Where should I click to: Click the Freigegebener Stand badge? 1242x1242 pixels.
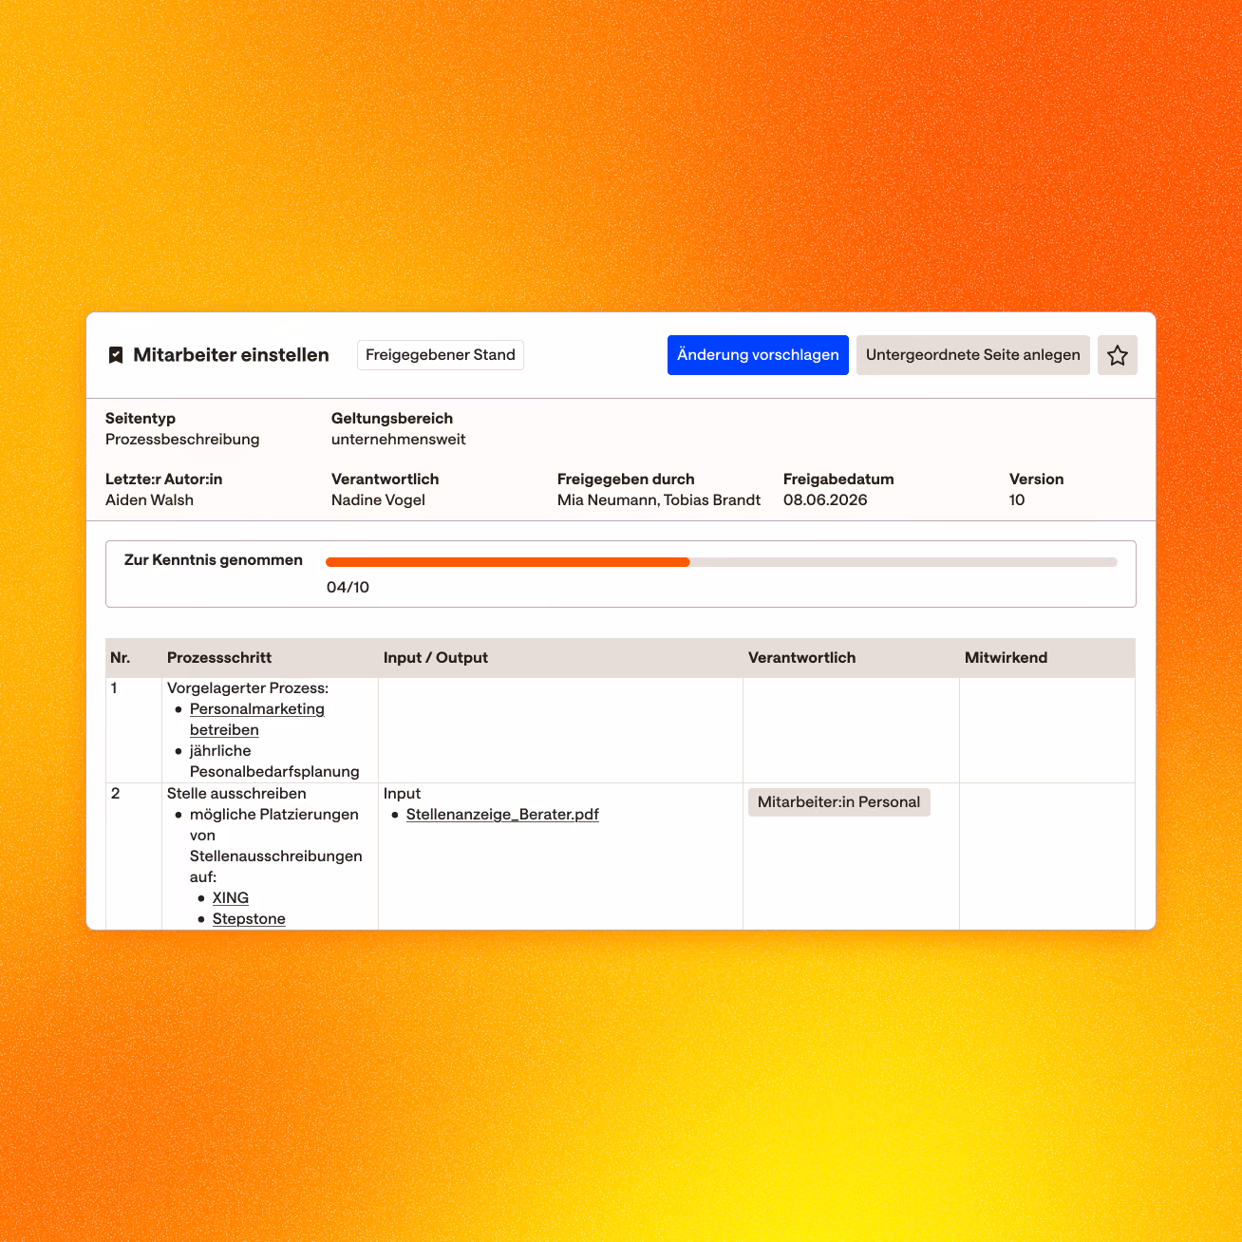click(x=441, y=355)
